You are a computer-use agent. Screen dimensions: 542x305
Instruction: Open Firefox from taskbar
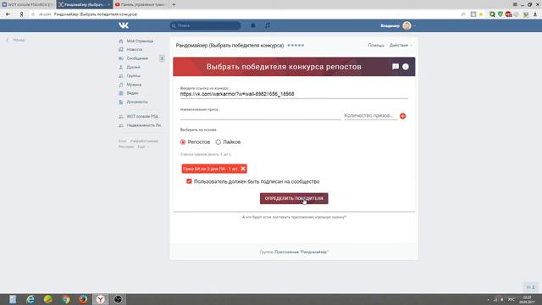coord(83,299)
